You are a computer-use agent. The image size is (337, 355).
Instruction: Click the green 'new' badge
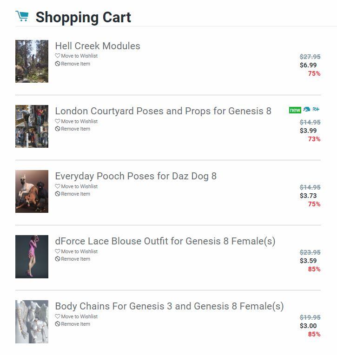pos(295,110)
